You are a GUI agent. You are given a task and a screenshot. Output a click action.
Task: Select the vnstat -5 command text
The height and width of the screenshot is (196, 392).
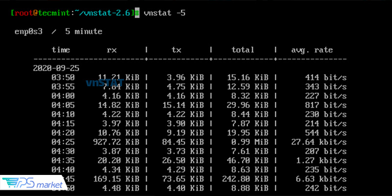coord(165,13)
